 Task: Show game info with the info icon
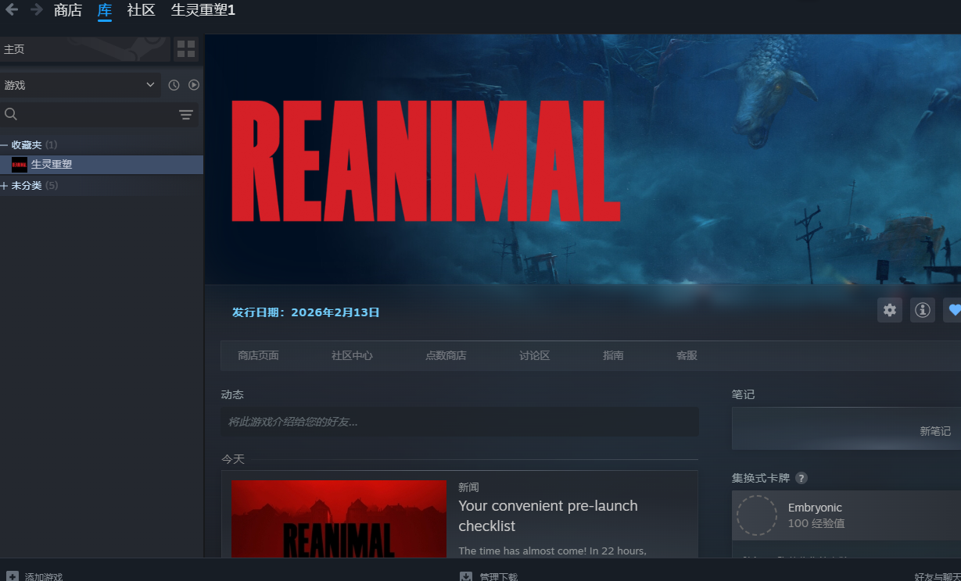[x=923, y=310]
